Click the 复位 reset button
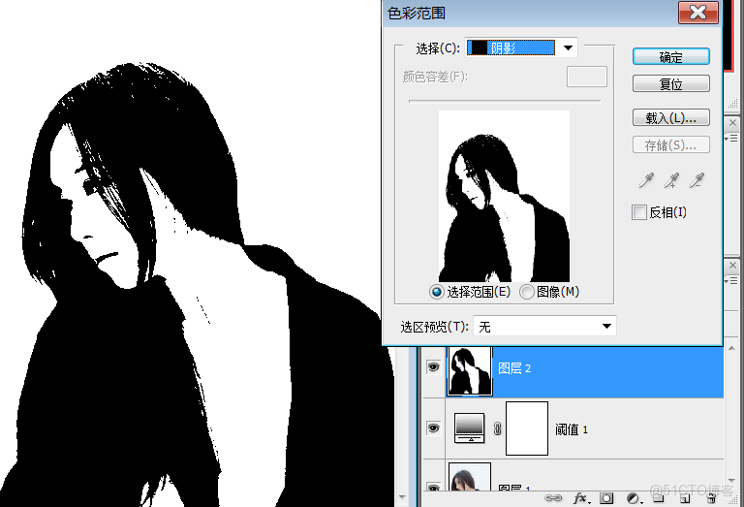 [x=671, y=84]
